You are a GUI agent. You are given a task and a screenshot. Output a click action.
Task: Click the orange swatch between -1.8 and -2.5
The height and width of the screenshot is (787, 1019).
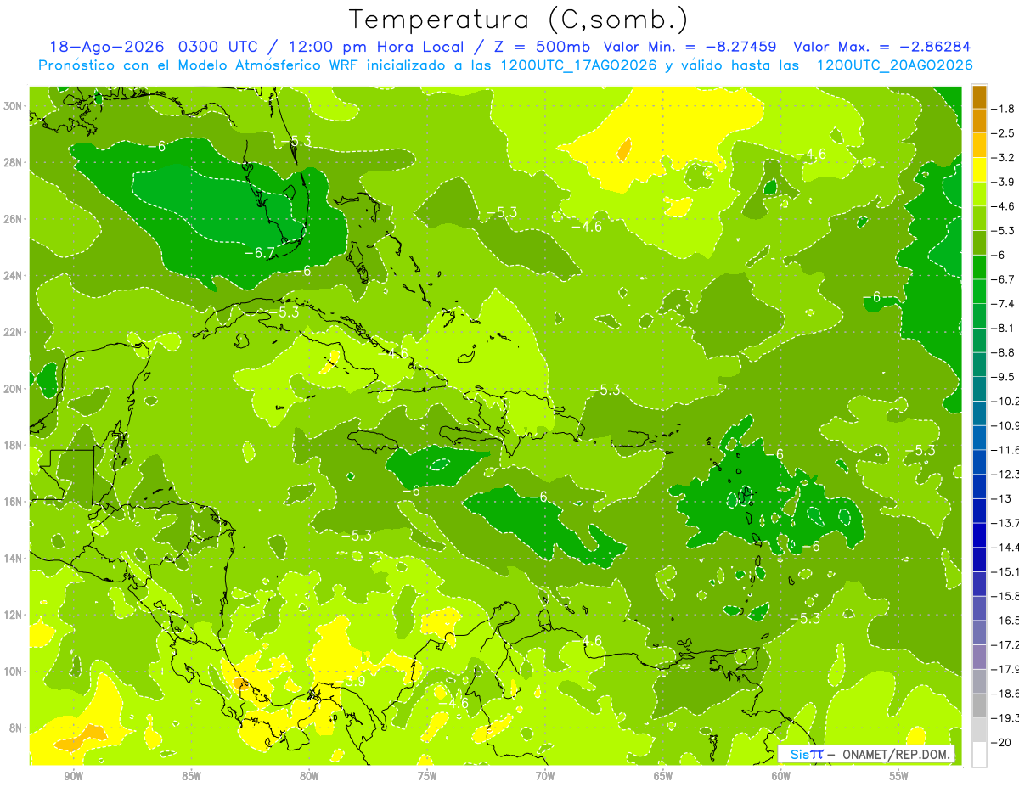(979, 121)
